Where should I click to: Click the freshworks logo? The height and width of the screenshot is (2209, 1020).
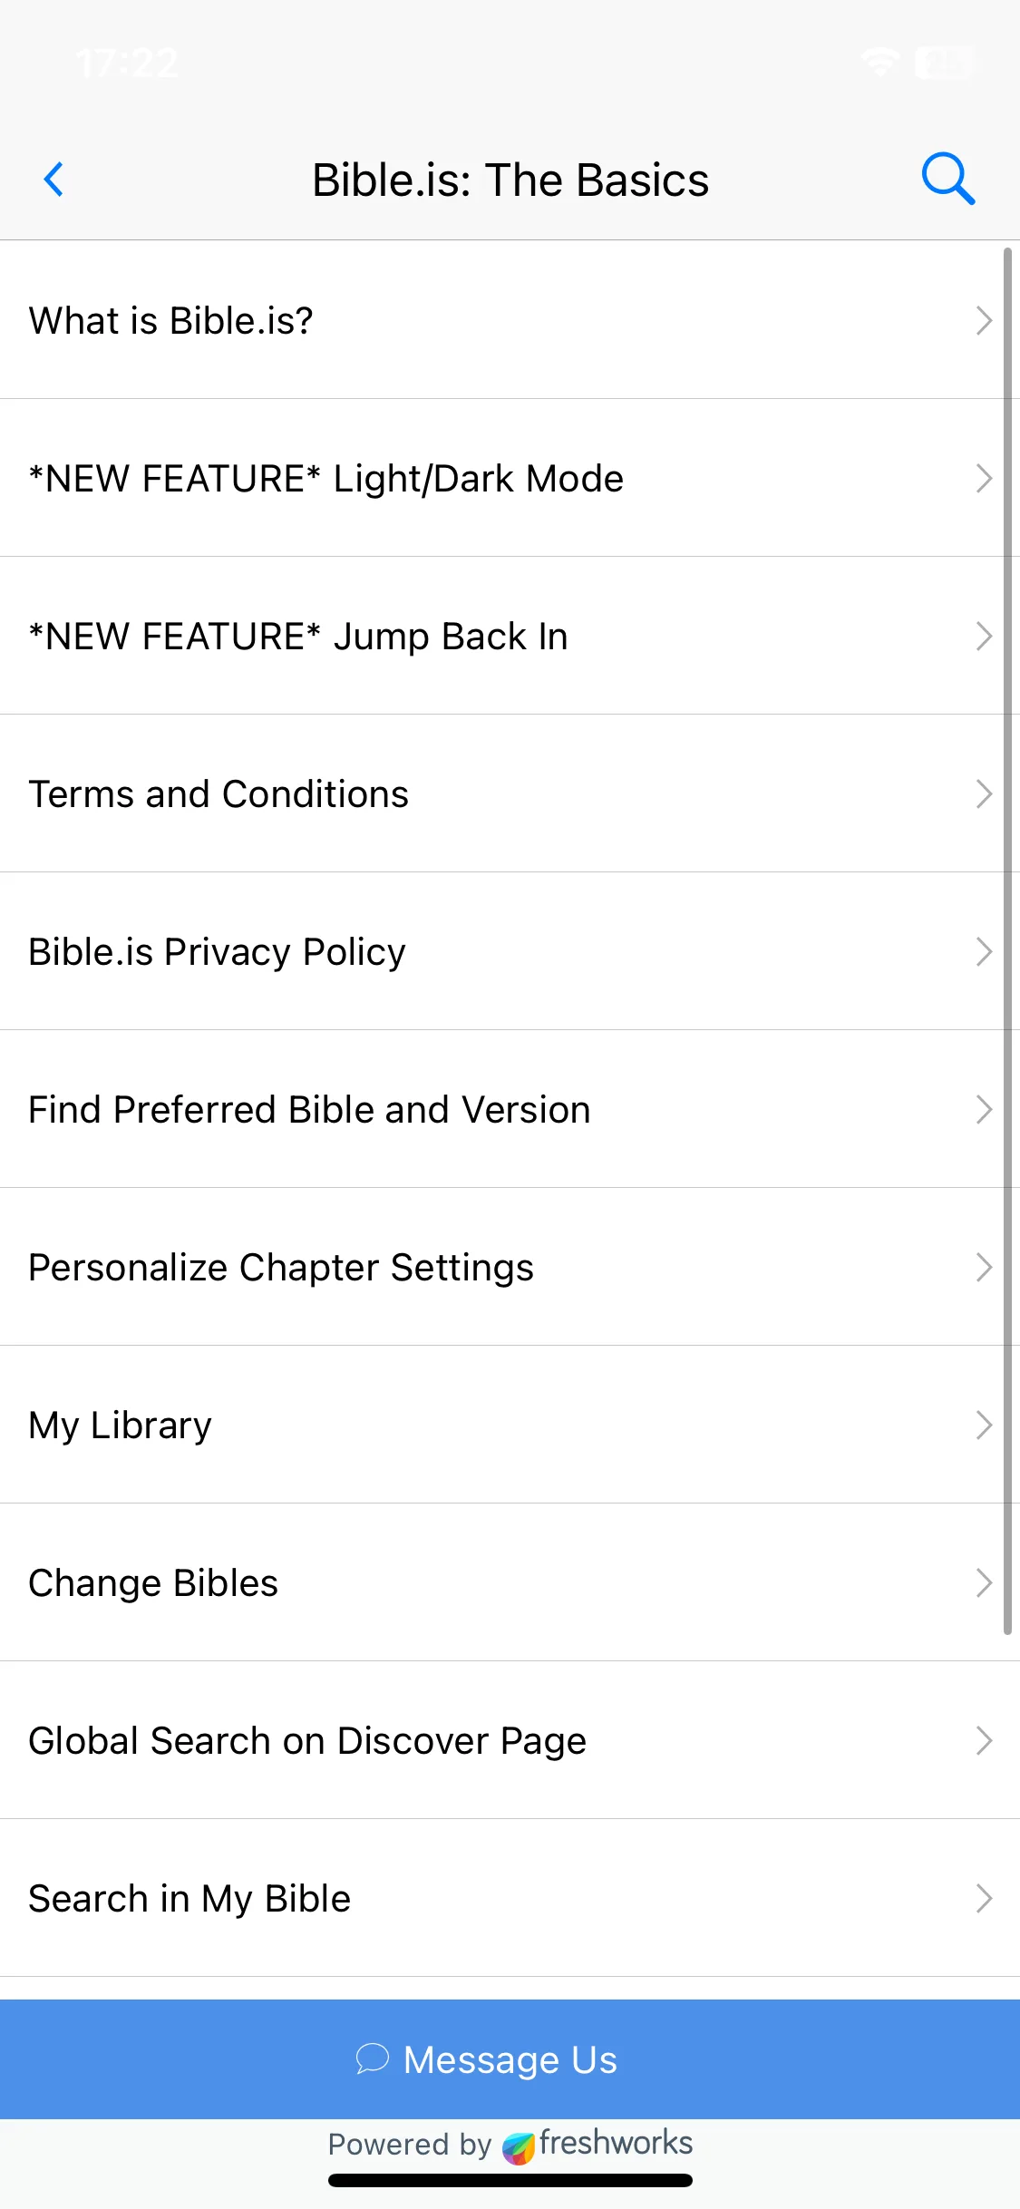click(519, 2147)
